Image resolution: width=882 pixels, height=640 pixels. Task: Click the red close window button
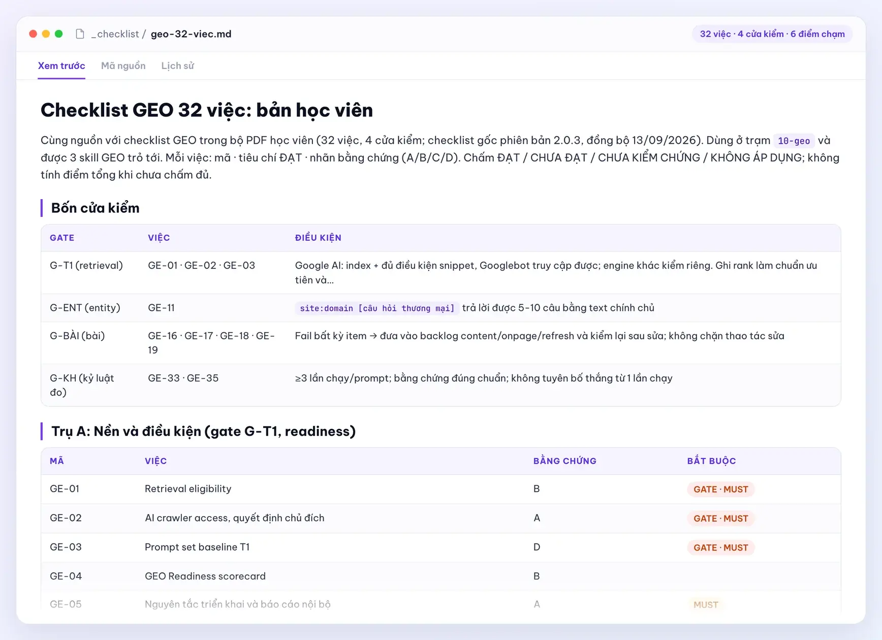click(33, 34)
